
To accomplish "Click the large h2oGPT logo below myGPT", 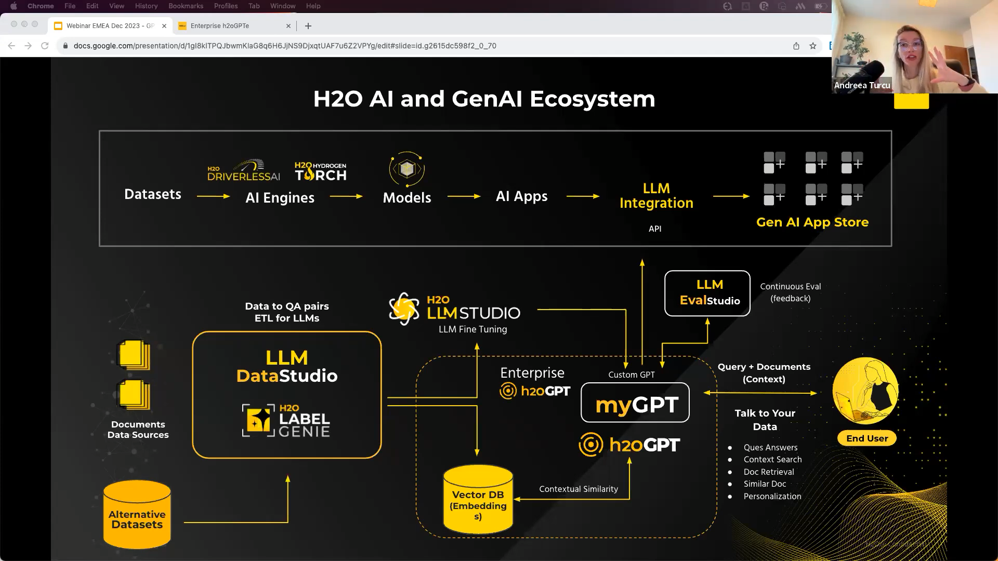I will (629, 445).
